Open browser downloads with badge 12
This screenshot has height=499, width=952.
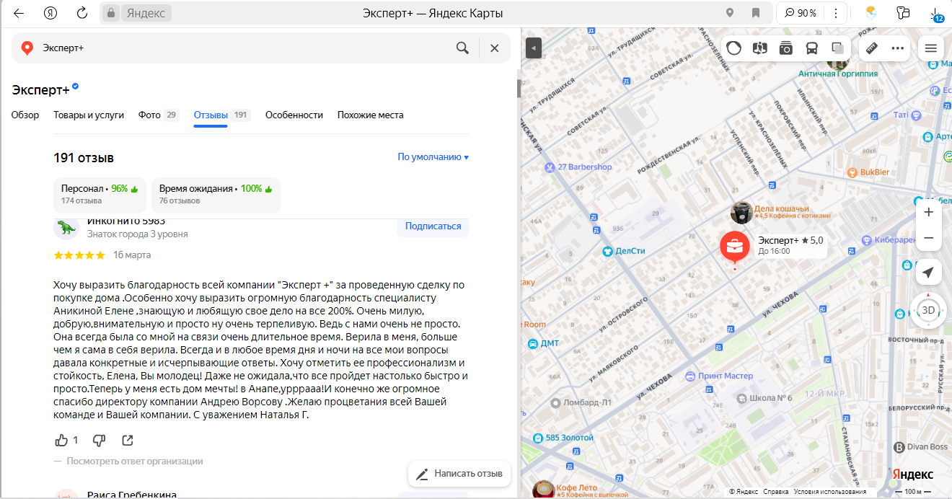[936, 14]
